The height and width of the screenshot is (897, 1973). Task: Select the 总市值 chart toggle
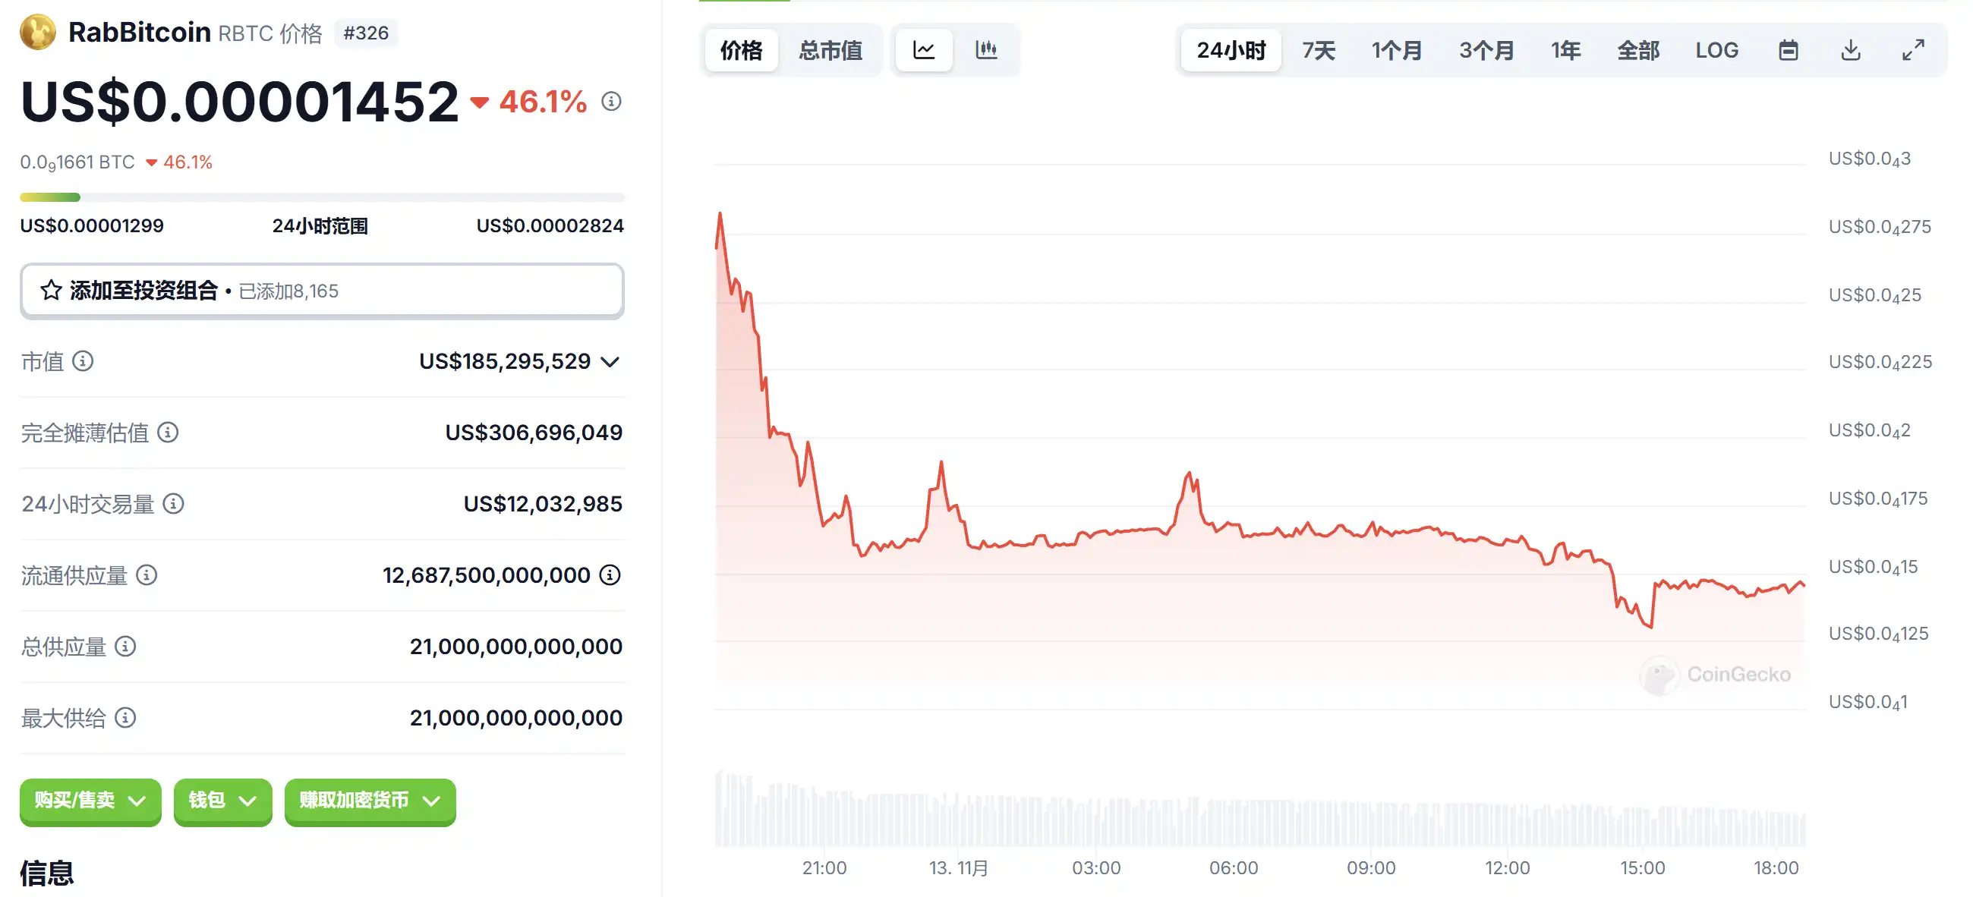click(830, 51)
